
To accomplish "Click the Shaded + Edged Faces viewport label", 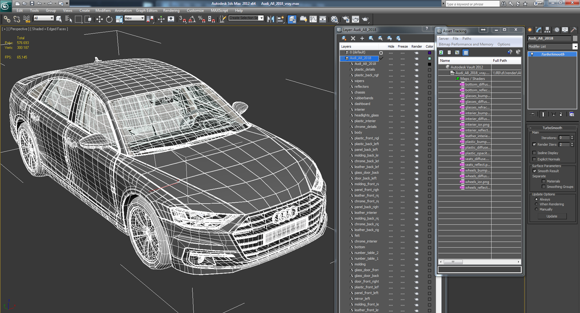I will pos(50,29).
